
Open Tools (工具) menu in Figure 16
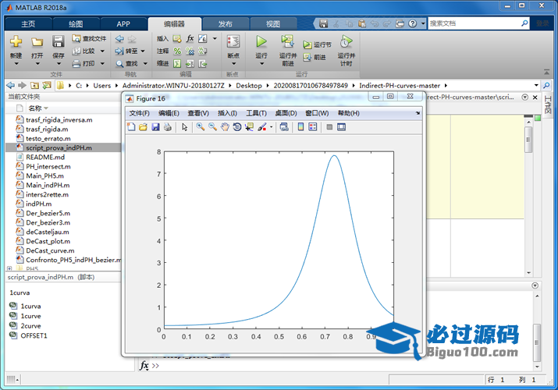(x=256, y=113)
